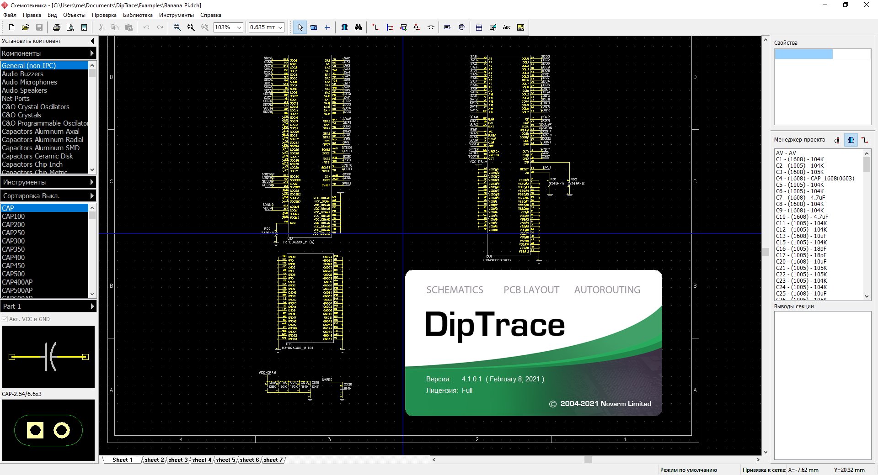Switch to the sheet 7 tab

click(273, 460)
